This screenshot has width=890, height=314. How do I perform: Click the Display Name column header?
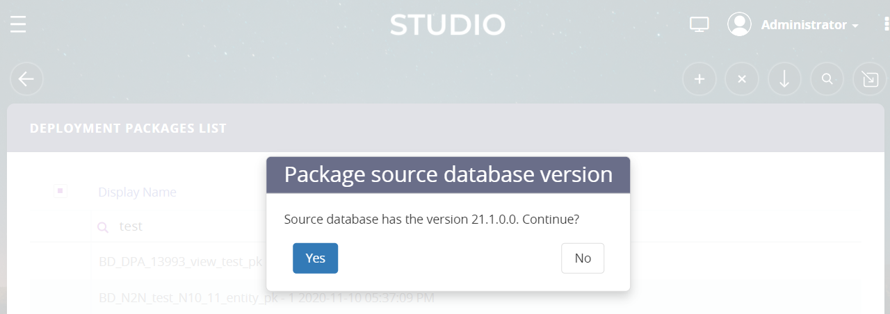pos(137,192)
